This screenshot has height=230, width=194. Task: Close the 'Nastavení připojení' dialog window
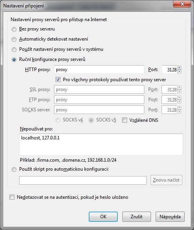click(x=182, y=4)
